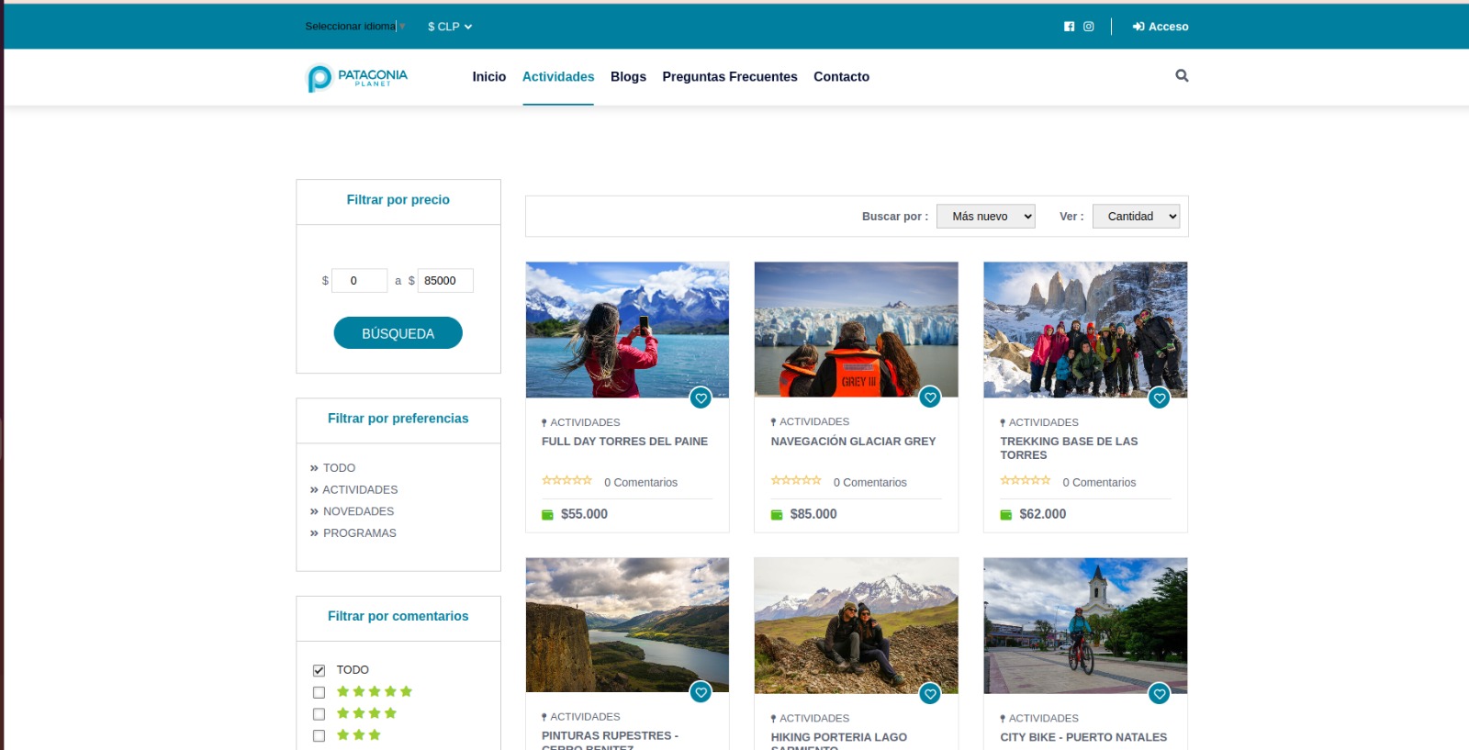Enable the four-star rating checkbox

pos(320,714)
